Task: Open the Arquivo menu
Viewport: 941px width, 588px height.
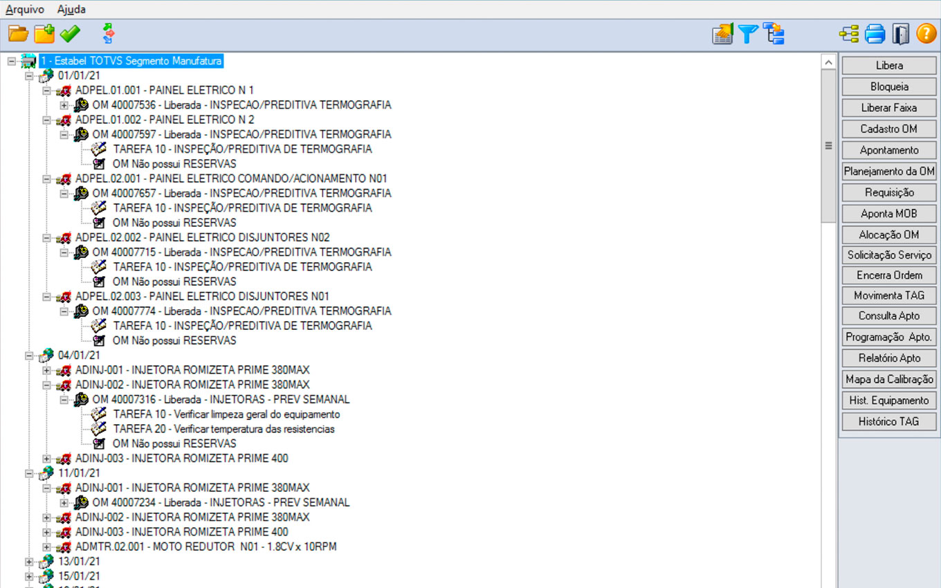Action: [25, 10]
